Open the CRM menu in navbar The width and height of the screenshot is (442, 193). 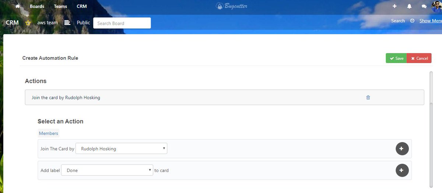[82, 6]
